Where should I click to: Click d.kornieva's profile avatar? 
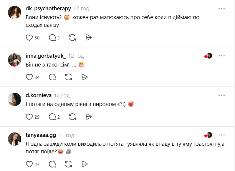(14, 99)
